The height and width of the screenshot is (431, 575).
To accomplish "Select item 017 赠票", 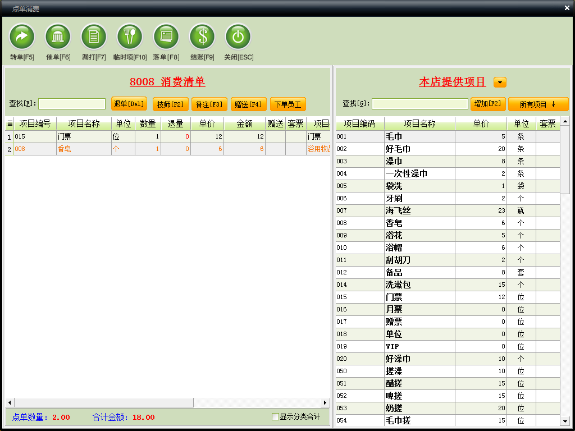I will [x=448, y=322].
